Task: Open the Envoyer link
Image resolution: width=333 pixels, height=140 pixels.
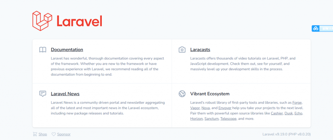Action: click(x=225, y=108)
